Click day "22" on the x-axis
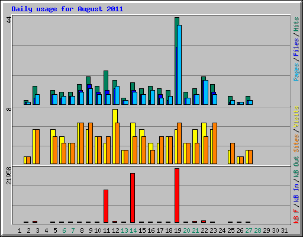303x237 pixels. click(x=204, y=230)
